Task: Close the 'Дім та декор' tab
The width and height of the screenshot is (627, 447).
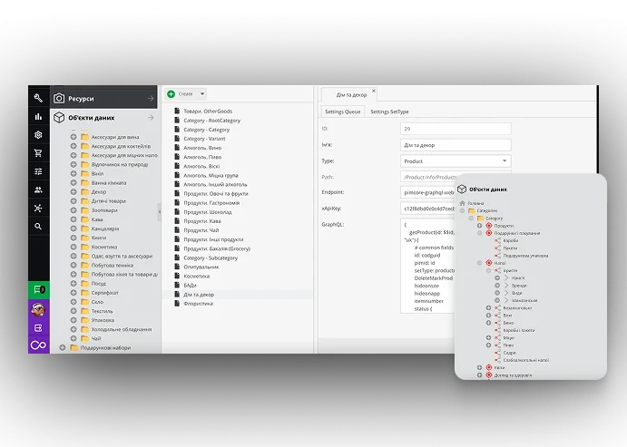Action: [x=373, y=92]
